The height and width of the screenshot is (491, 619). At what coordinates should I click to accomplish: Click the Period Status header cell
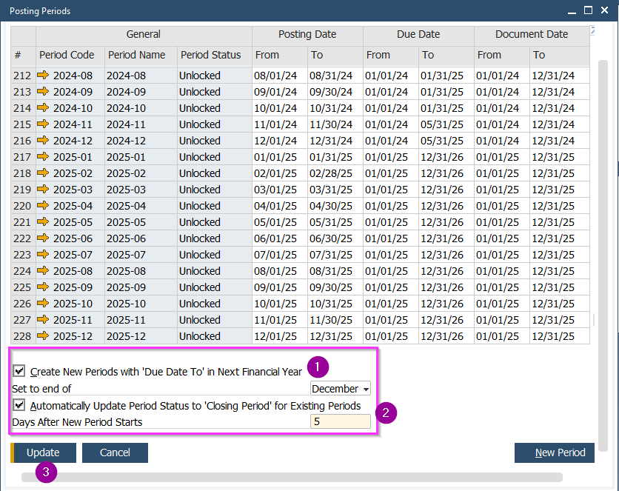point(215,55)
